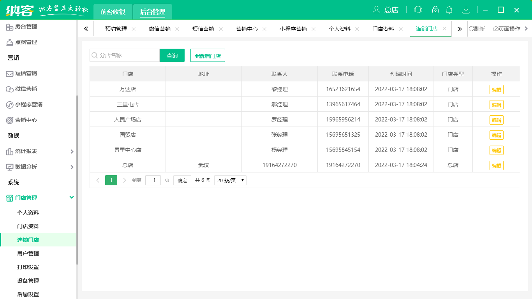This screenshot has height=299, width=532.
Task: Open 短信营销 in the left menu
Action: point(28,73)
